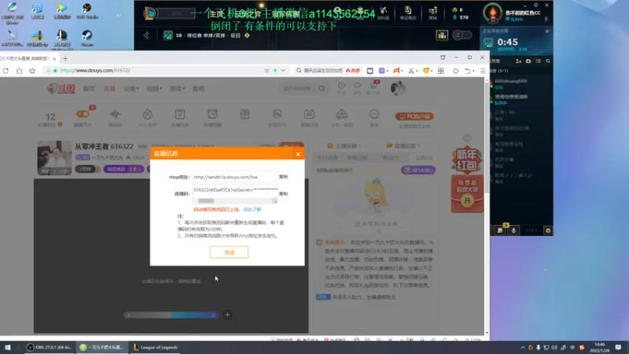Open the 首页 nav item on Douyu

[x=89, y=89]
